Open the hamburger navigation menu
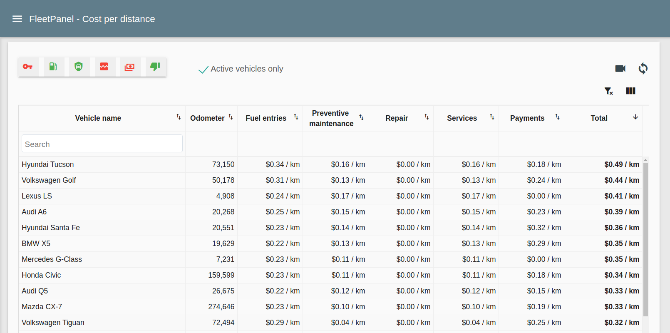The height and width of the screenshot is (333, 670). pyautogui.click(x=17, y=19)
